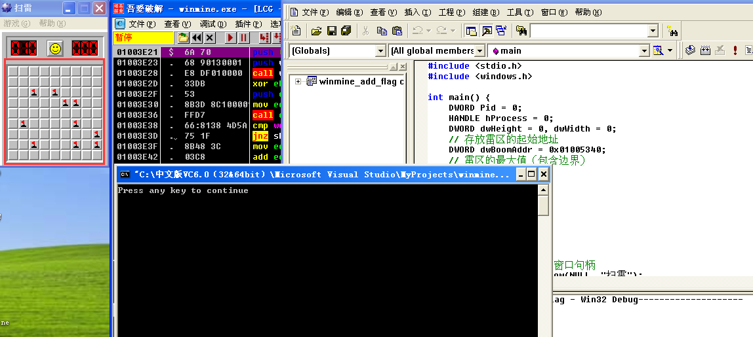
Task: Click the console window's scroll up arrow
Action: coord(543,190)
